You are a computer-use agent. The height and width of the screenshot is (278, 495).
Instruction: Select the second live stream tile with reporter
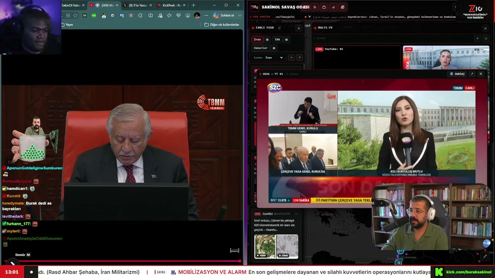[x=446, y=58]
